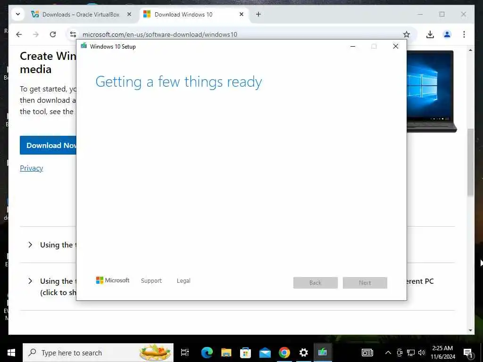Click the Windows 10 Setup title icon
This screenshot has width=483, height=362.
tap(84, 46)
